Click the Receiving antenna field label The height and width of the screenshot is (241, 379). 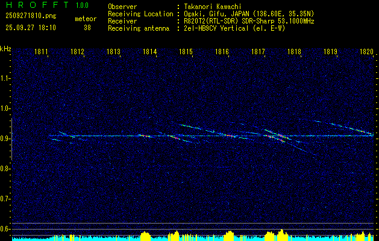[139, 28]
